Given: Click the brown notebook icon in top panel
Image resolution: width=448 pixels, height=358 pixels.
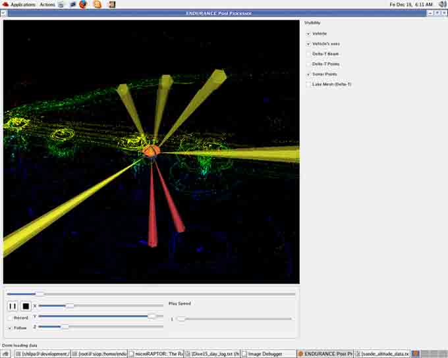Looking at the screenshot, I should pyautogui.click(x=112, y=5).
